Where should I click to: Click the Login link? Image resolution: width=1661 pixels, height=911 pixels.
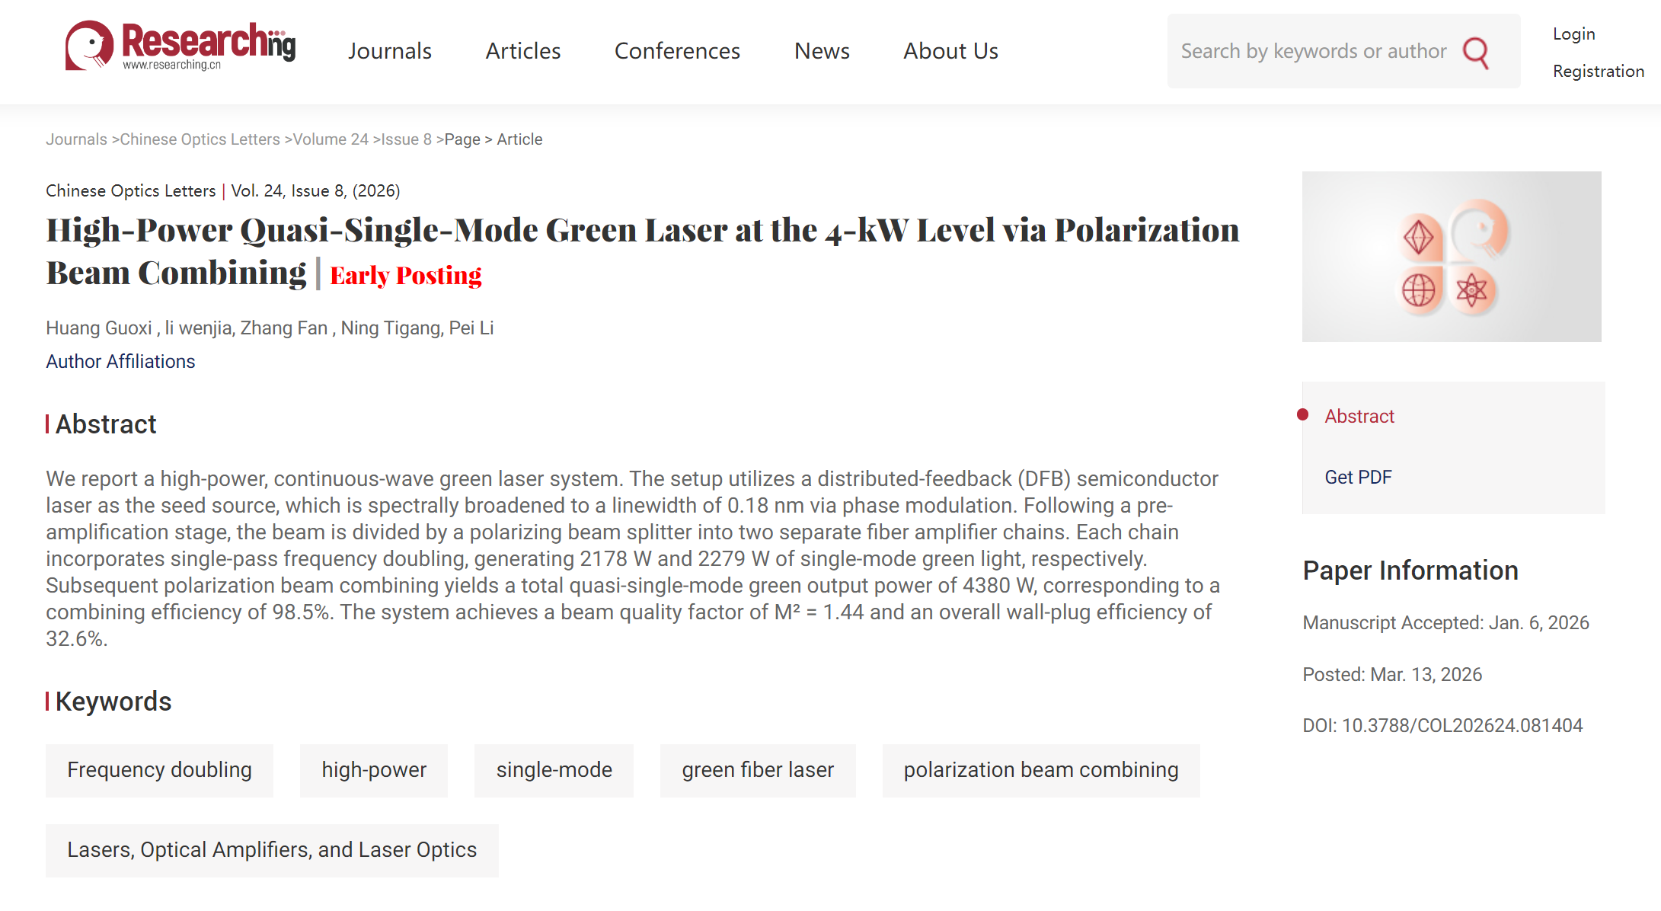pos(1573,34)
